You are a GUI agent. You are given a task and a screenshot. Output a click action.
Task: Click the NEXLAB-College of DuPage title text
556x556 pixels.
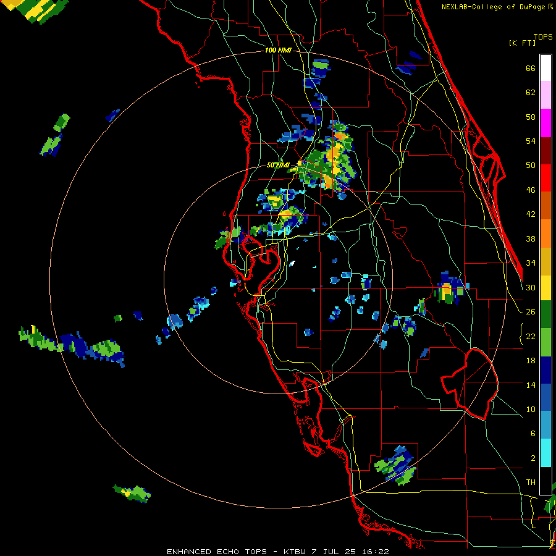point(497,7)
